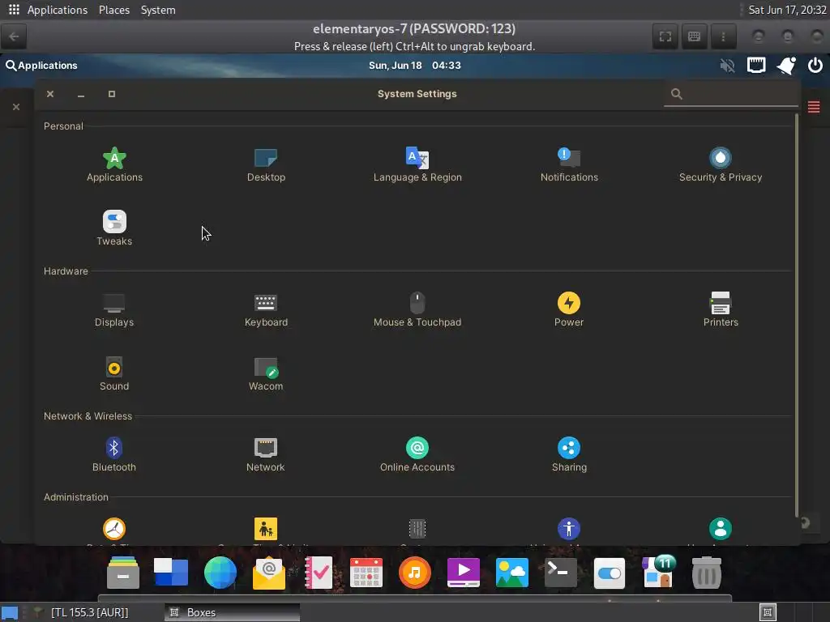Click System Settings switch icon in dock

tap(610, 573)
